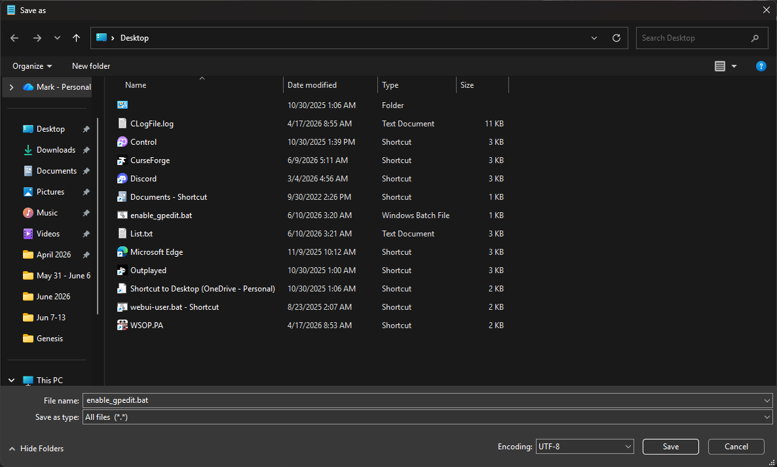Click the Desktop breadcrumb in address bar
Image resolution: width=777 pixels, height=467 pixels.
click(x=134, y=38)
